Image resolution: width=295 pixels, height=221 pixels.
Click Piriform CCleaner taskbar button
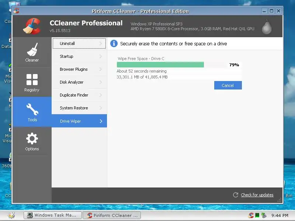click(x=112, y=215)
